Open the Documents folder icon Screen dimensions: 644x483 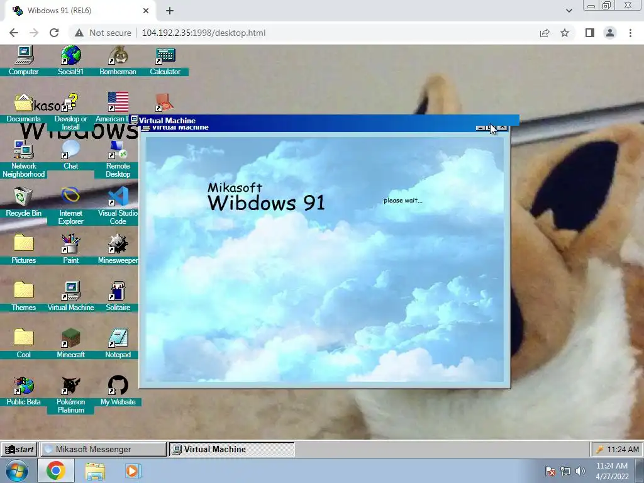tap(23, 108)
